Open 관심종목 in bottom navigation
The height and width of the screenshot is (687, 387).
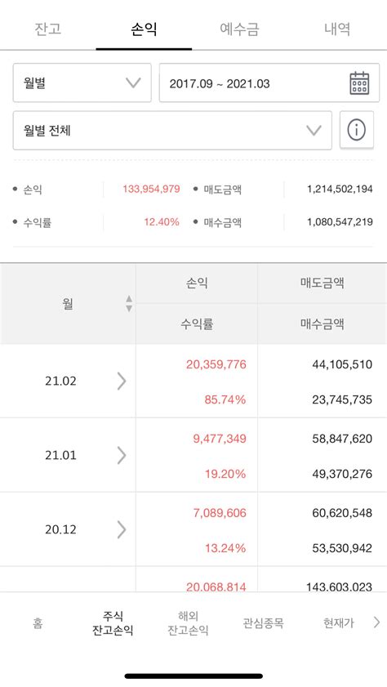click(x=263, y=622)
